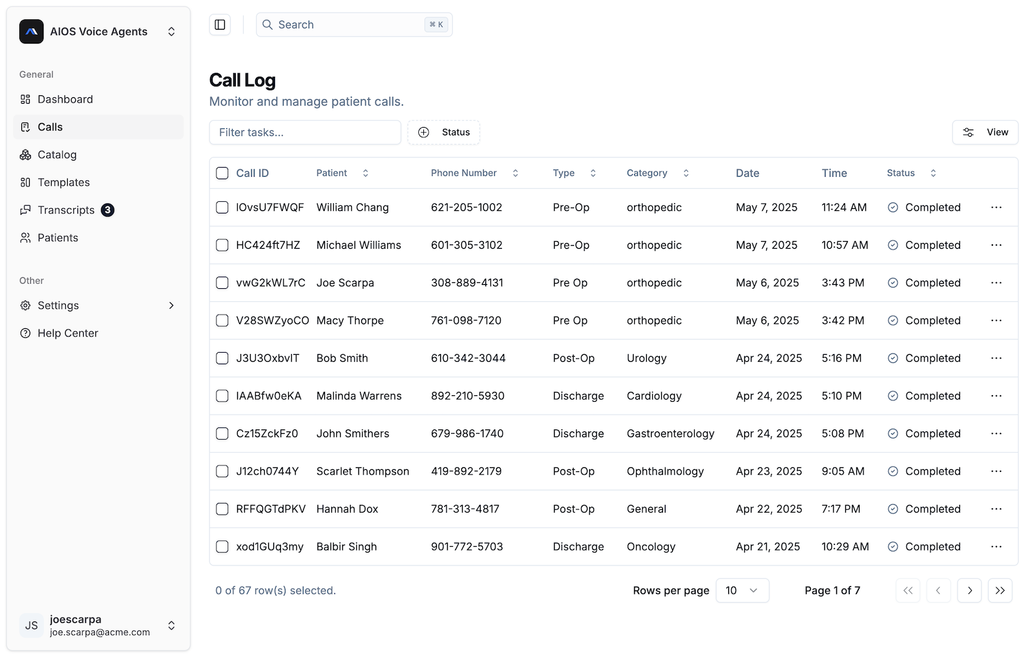This screenshot has width=1031, height=657.
Task: Open the Rows per page dropdown
Action: pos(742,591)
